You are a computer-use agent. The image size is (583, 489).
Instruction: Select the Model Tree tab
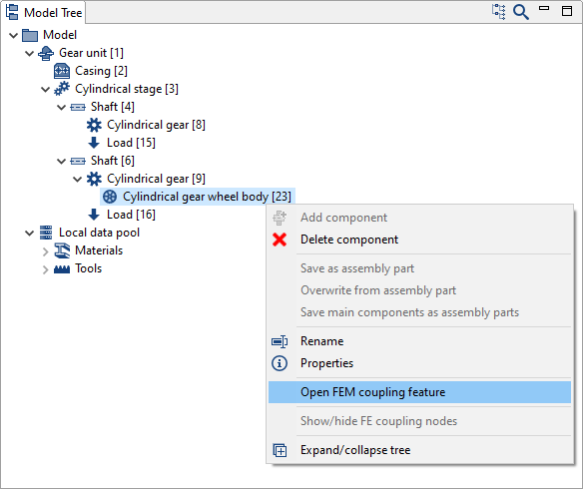pyautogui.click(x=44, y=13)
